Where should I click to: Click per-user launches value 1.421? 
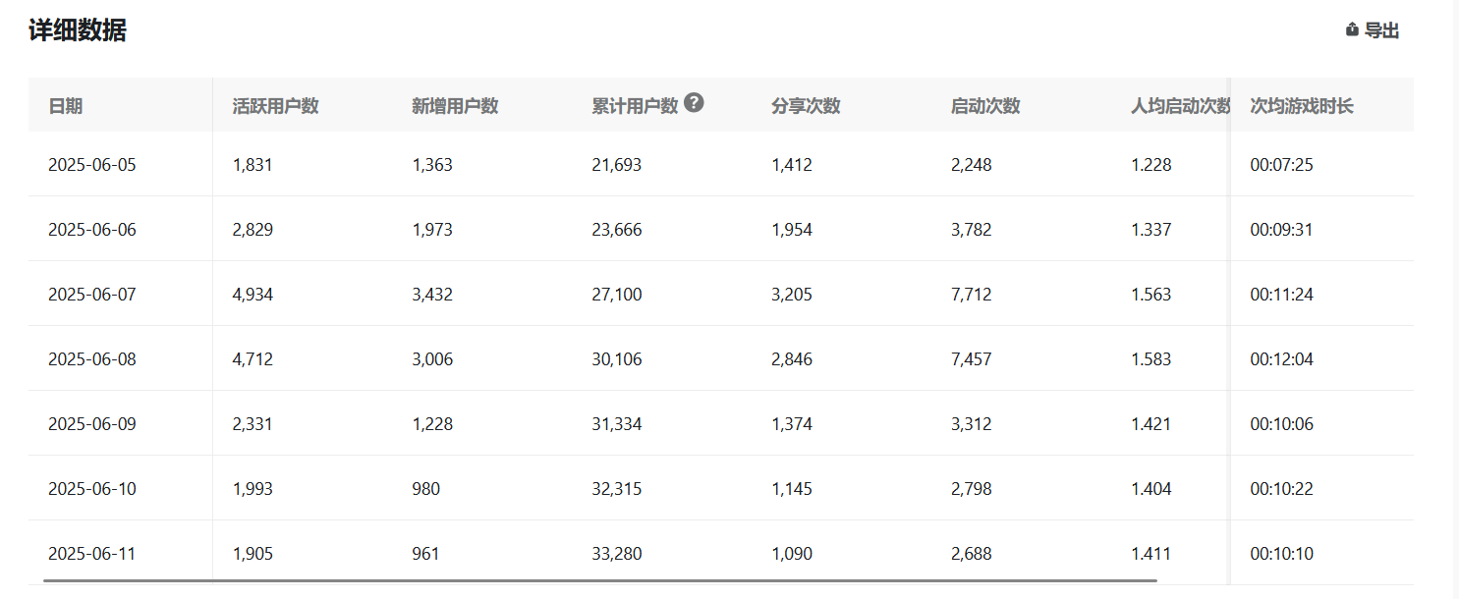(1150, 424)
